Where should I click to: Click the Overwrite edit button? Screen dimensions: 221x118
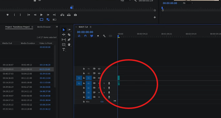coord(69,15)
